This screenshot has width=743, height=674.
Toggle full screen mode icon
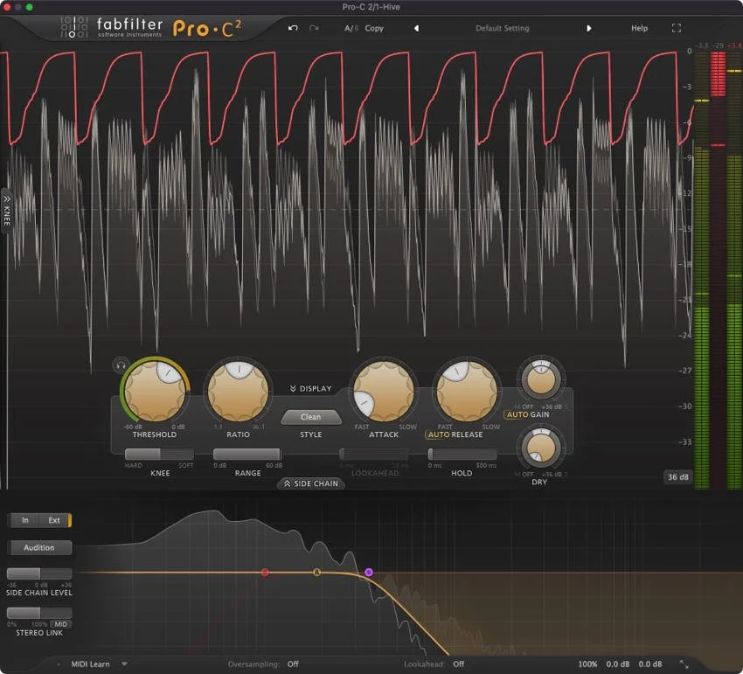[677, 29]
